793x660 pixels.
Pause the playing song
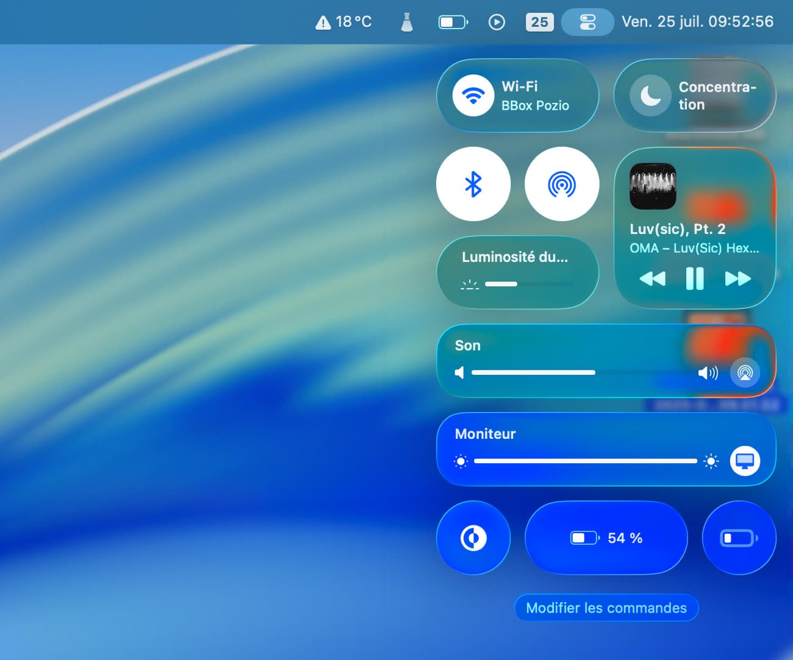pos(695,279)
